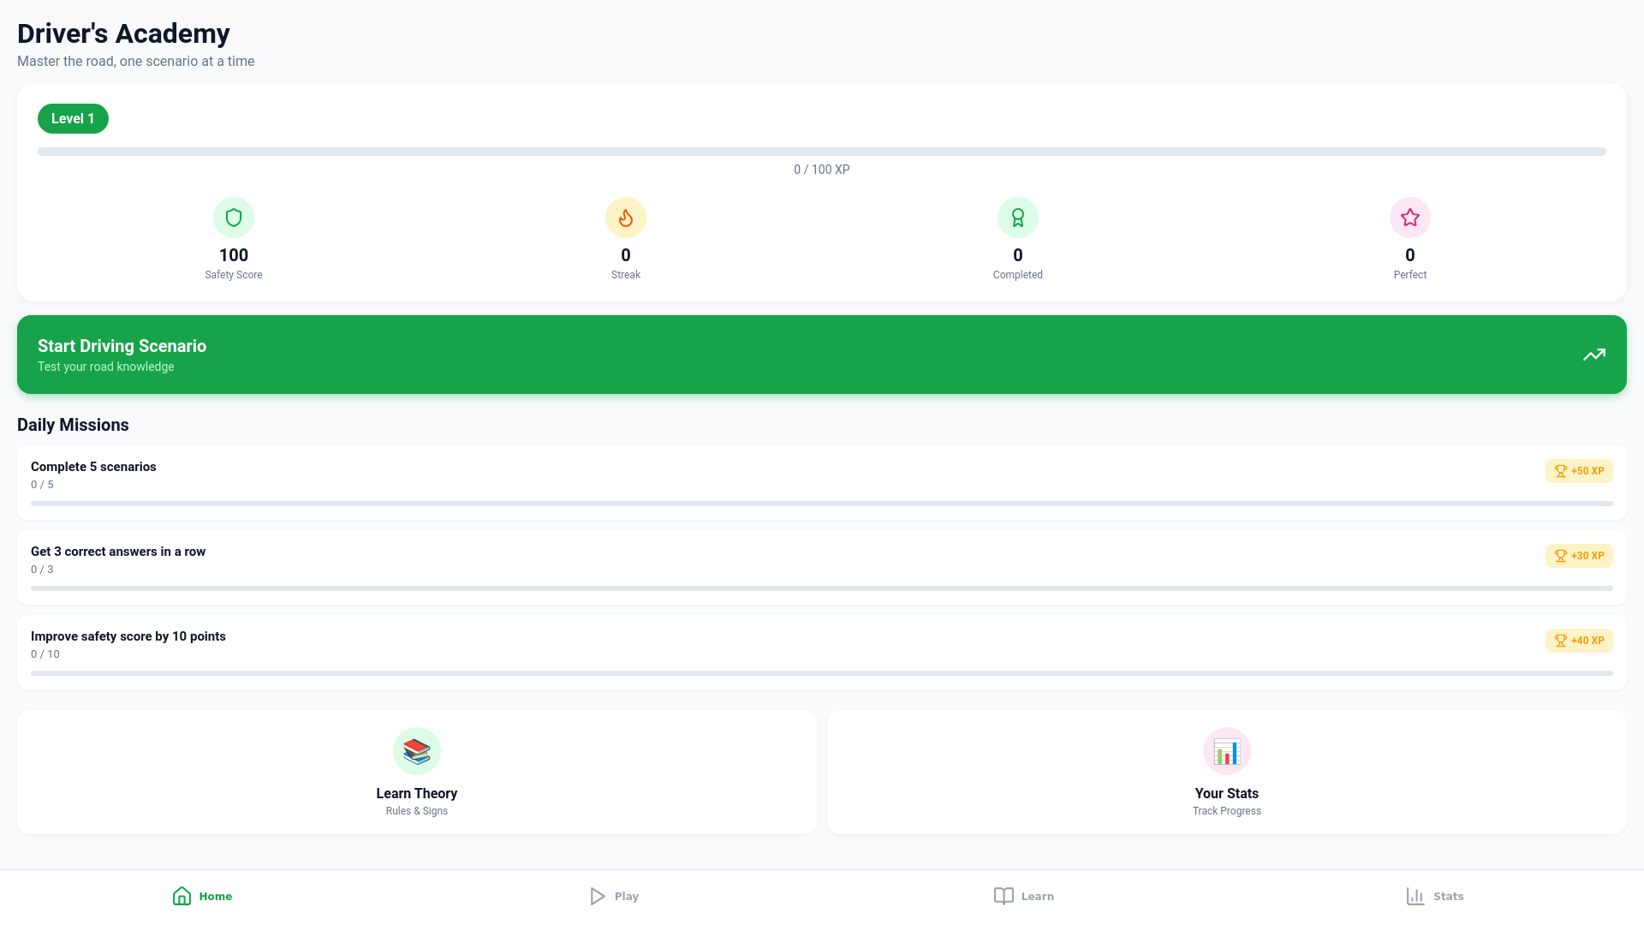Image resolution: width=1644 pixels, height=925 pixels.
Task: Click the Test your road knowledge text
Action: point(106,367)
